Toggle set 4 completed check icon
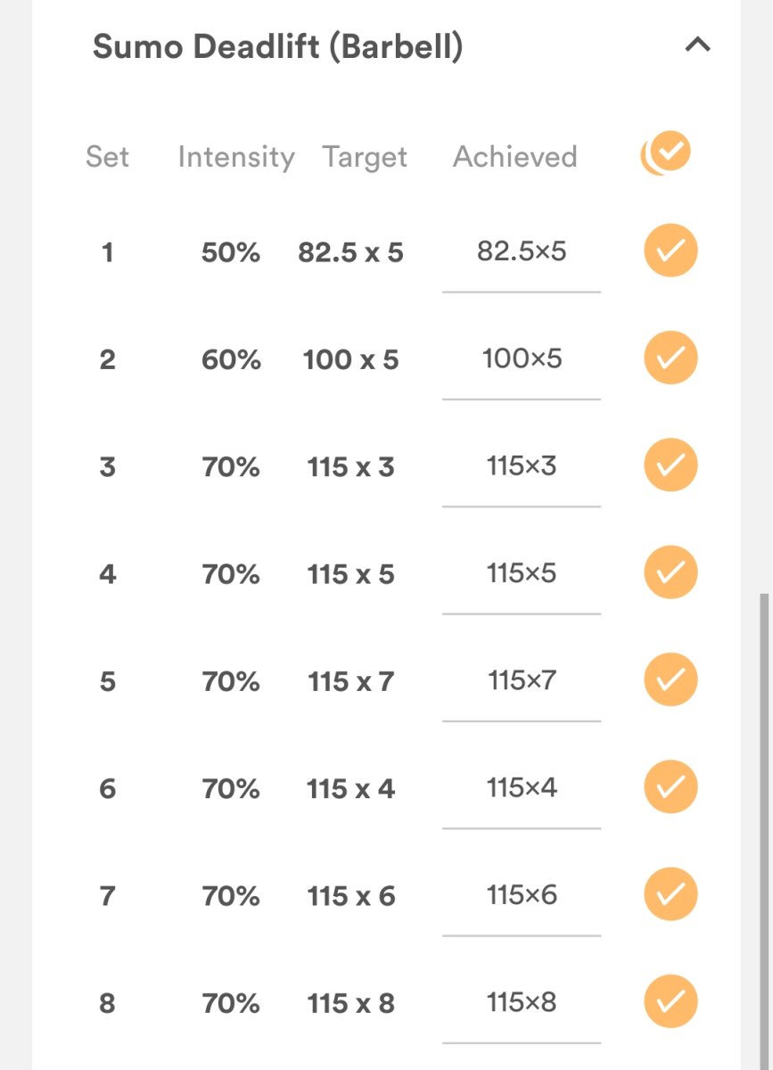 pyautogui.click(x=670, y=572)
